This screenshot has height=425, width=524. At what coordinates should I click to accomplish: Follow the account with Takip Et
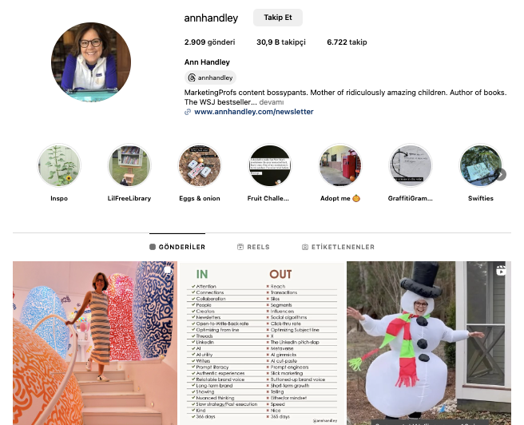(278, 18)
